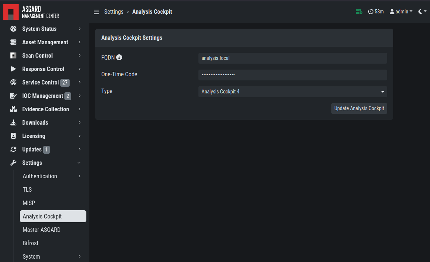This screenshot has height=262, width=430.
Task: Click the Service Control 27 badge
Action: click(x=65, y=83)
